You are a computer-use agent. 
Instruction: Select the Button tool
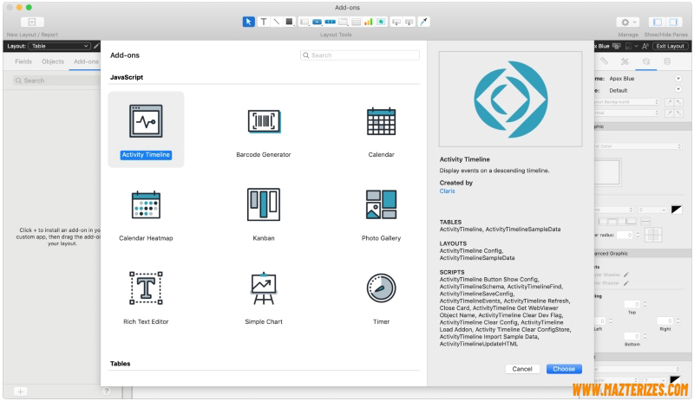317,22
